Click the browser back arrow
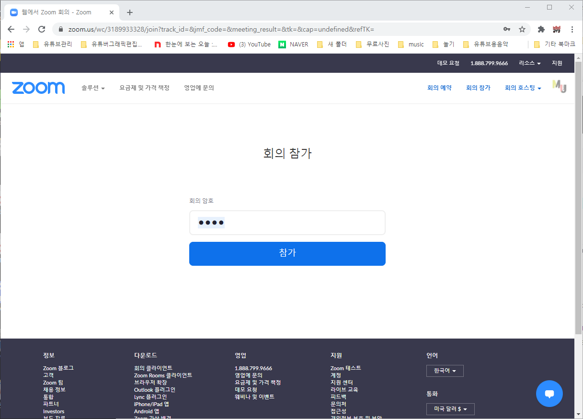The image size is (583, 419). point(11,29)
